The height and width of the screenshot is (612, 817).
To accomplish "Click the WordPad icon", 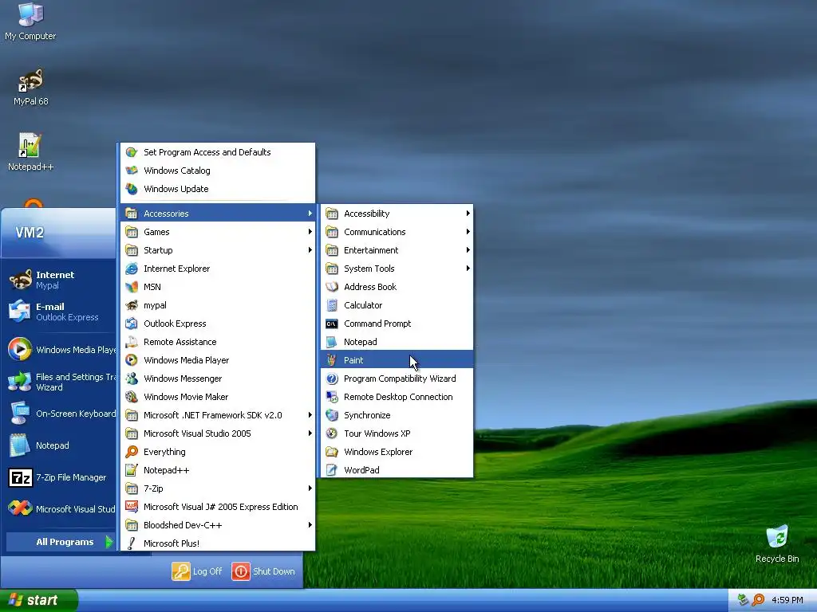I will pos(331,470).
